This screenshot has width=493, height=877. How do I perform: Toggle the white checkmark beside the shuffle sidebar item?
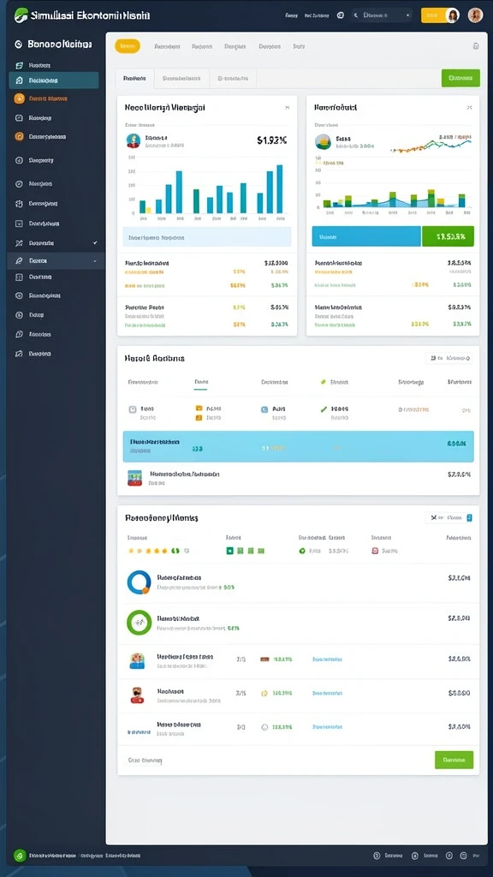click(x=95, y=243)
